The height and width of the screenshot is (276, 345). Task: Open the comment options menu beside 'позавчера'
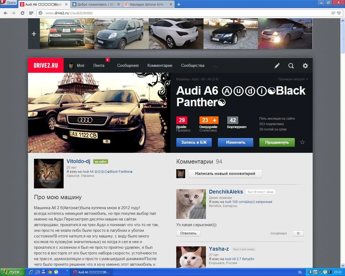click(x=298, y=233)
